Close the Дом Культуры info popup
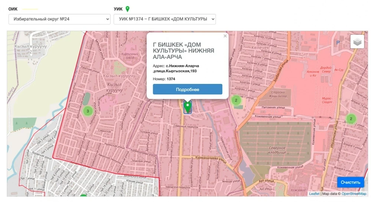Viewport: 371px width, 202px height. coord(225,36)
